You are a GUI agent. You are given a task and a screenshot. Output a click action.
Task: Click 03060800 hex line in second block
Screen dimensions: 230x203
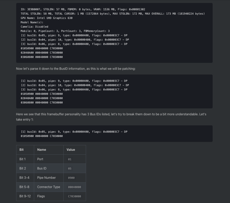click(x=42, y=103)
